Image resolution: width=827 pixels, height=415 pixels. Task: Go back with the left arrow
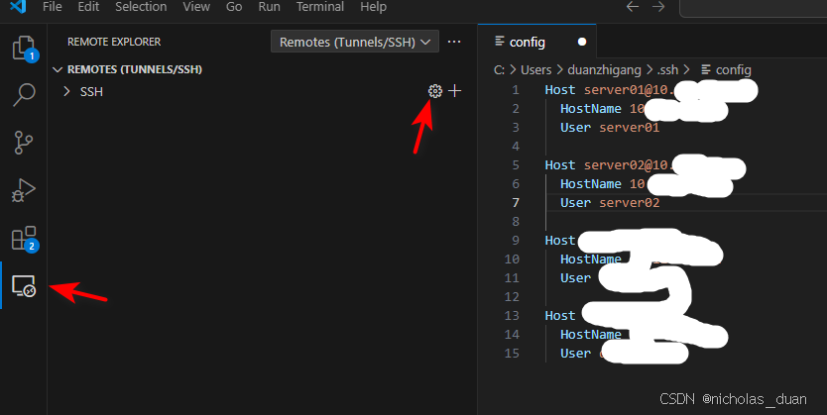click(633, 6)
